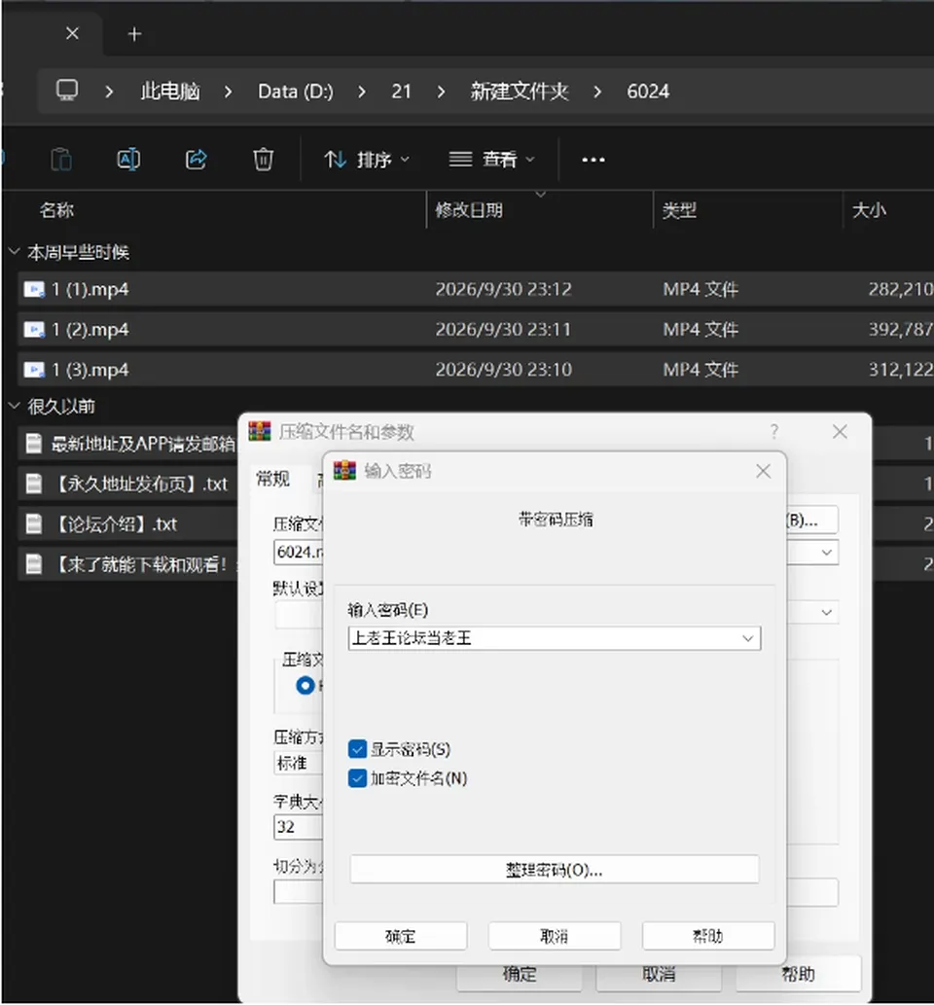
Task: Click the rename icon in Explorer toolbar
Action: (x=128, y=159)
